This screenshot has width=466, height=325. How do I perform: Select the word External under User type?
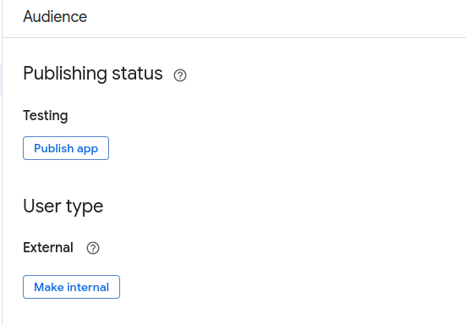(48, 248)
